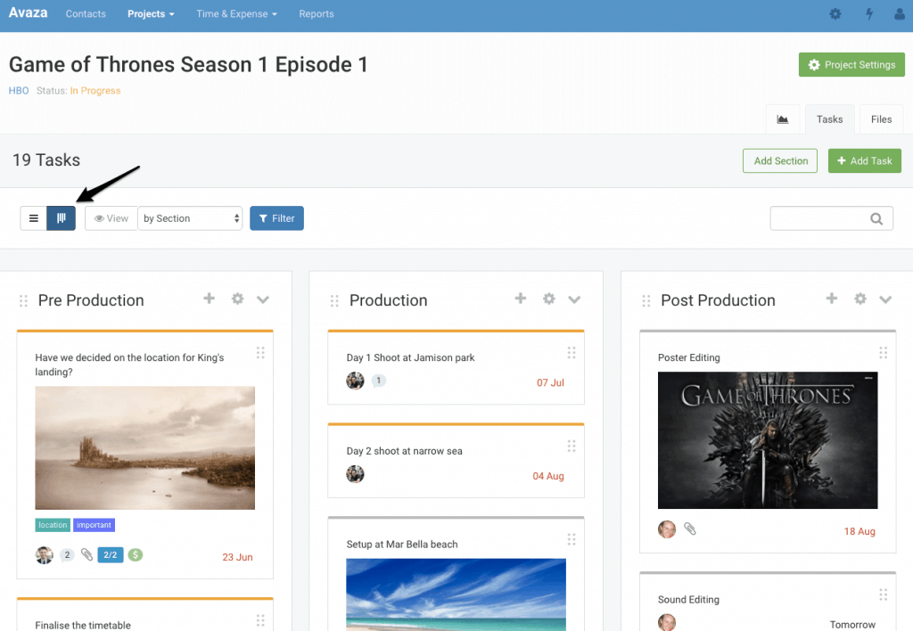This screenshot has width=913, height=631.
Task: Click King's landing card drag handle
Action: tap(260, 353)
